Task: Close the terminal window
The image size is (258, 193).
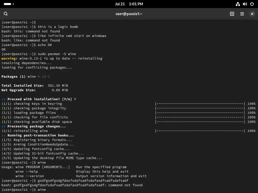Action: coord(252,14)
